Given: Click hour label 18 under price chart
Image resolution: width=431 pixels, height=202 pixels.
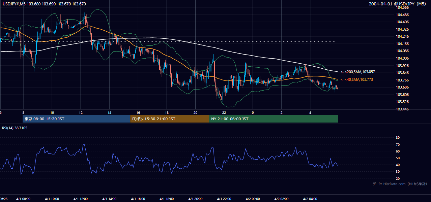Looking at the screenshot, I should 167,112.
